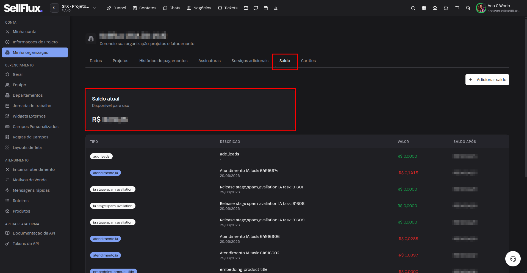Image resolution: width=527 pixels, height=273 pixels.
Task: Click the page vertical scrollbar
Action: (526, 96)
